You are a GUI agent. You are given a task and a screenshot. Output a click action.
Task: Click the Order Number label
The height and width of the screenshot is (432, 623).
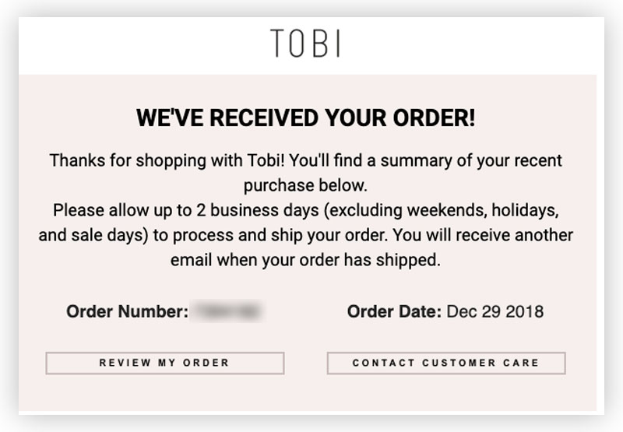pyautogui.click(x=127, y=311)
